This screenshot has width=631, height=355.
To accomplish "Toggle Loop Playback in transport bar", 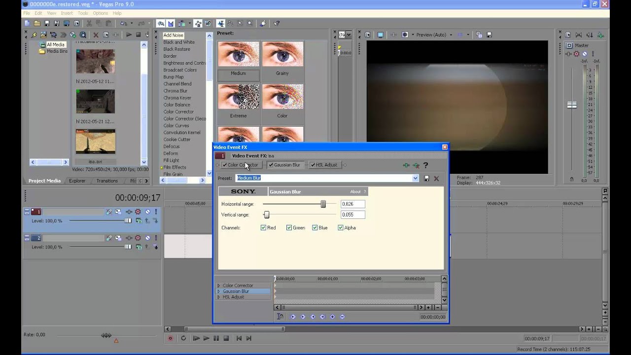I will pyautogui.click(x=183, y=338).
